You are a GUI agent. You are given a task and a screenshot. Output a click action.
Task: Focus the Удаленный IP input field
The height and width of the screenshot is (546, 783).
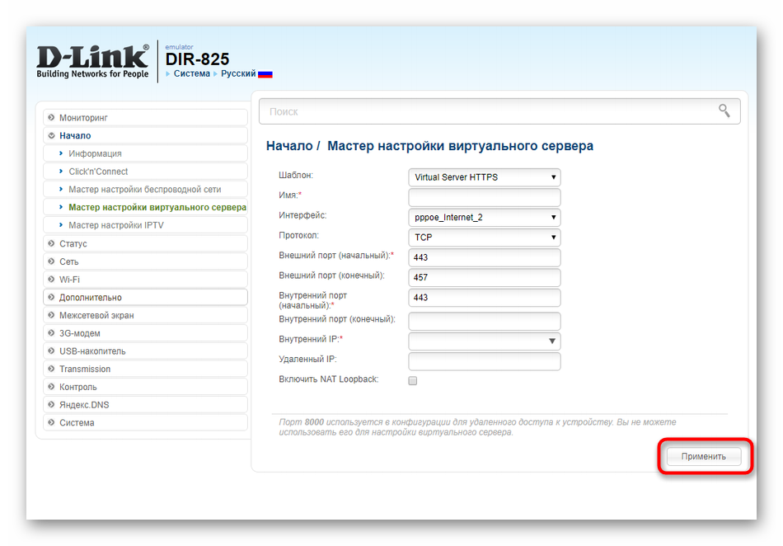[x=484, y=361]
